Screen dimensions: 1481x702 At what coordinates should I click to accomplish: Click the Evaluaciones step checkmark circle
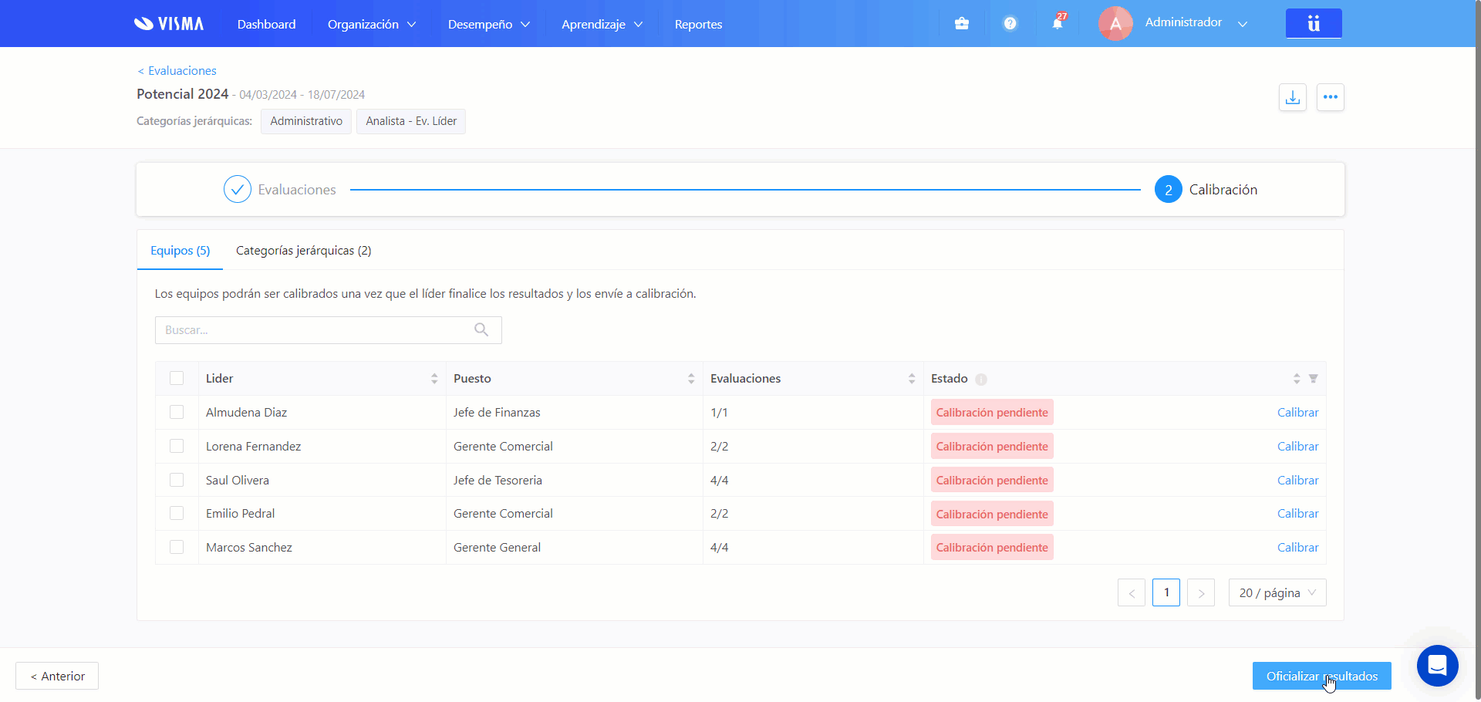pyautogui.click(x=238, y=189)
